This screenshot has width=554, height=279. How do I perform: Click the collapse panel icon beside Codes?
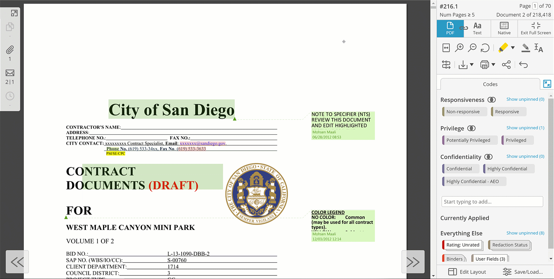pyautogui.click(x=547, y=84)
